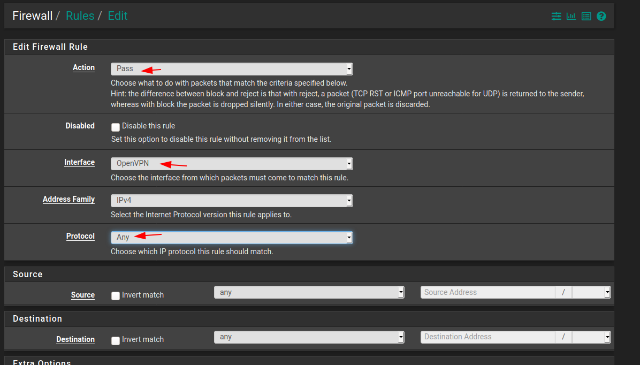This screenshot has width=640, height=365.
Task: Click the Source section heading
Action: 28,275
